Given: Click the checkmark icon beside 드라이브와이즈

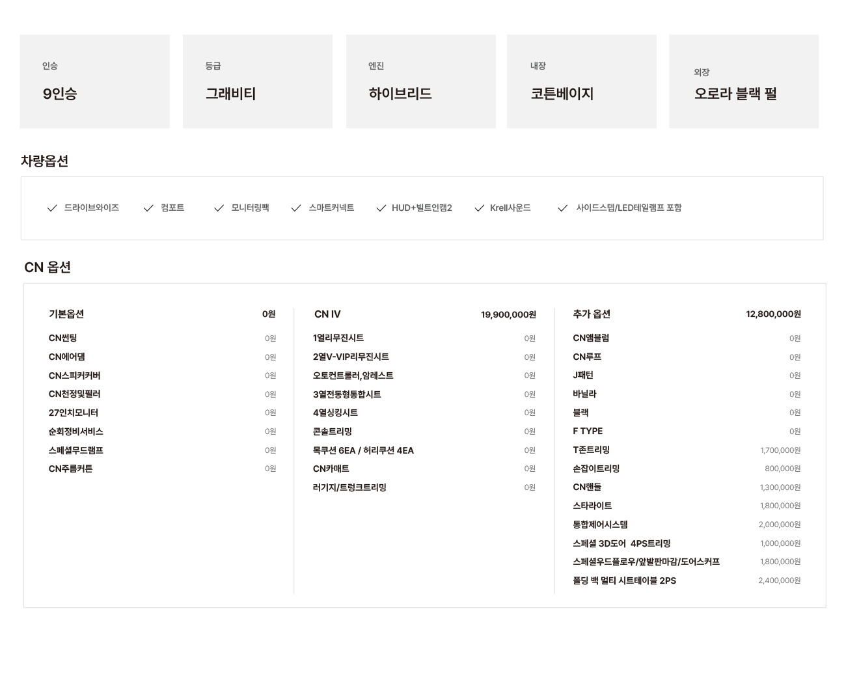Looking at the screenshot, I should [52, 208].
